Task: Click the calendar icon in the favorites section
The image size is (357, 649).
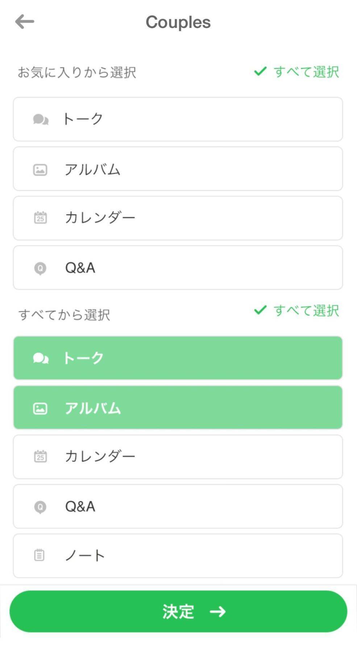Action: pyautogui.click(x=40, y=217)
